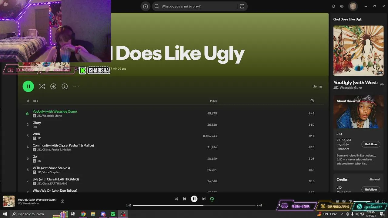
Task: Unfollow JID in About the artist
Action: (371, 144)
